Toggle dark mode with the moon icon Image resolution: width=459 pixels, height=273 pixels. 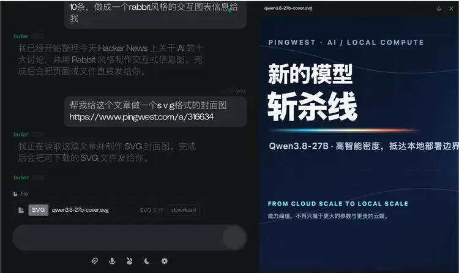pos(147,261)
